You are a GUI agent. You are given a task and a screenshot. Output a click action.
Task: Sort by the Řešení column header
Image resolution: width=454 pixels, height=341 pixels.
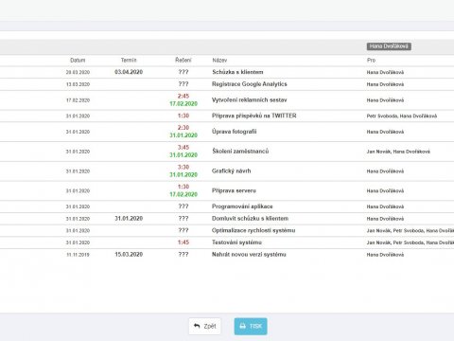(183, 60)
